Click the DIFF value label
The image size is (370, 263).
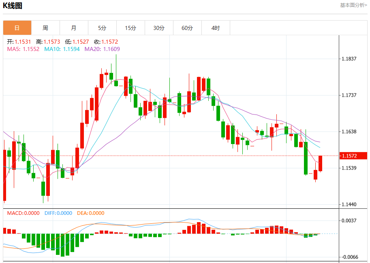[58, 213]
